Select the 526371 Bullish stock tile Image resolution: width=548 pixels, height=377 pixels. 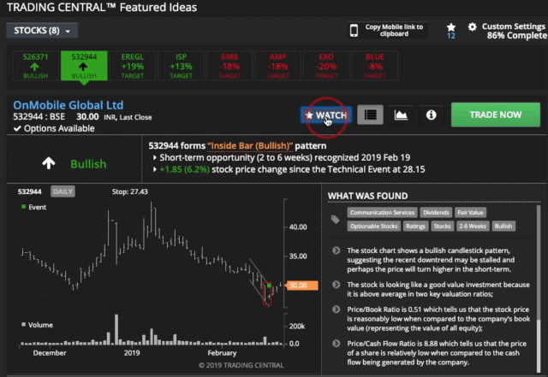coord(35,66)
